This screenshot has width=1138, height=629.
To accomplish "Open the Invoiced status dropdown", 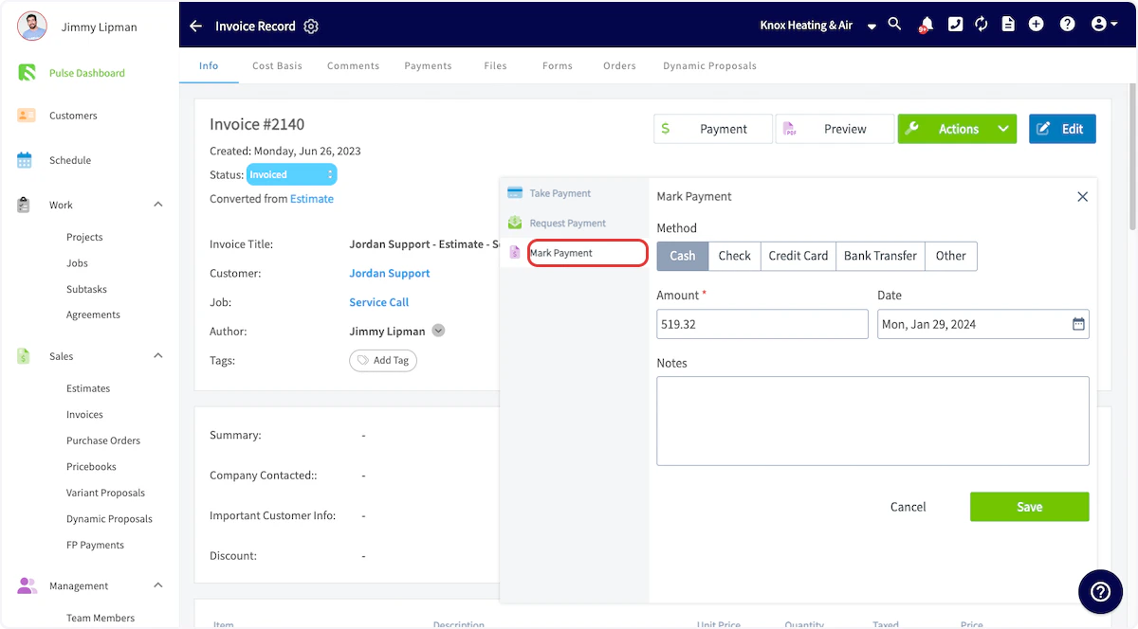I will [291, 174].
